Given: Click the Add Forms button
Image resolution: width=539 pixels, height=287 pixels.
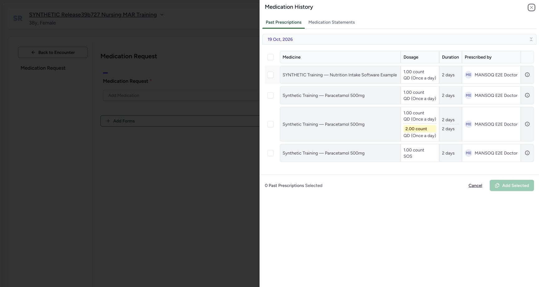Looking at the screenshot, I should [x=180, y=121].
